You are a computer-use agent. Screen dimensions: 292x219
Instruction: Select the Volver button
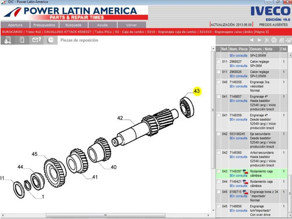point(131,25)
